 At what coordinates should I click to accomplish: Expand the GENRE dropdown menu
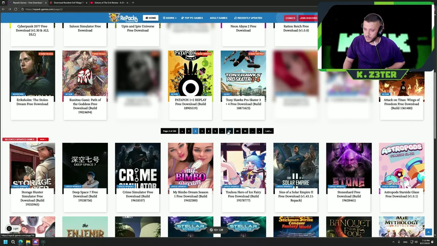(170, 18)
